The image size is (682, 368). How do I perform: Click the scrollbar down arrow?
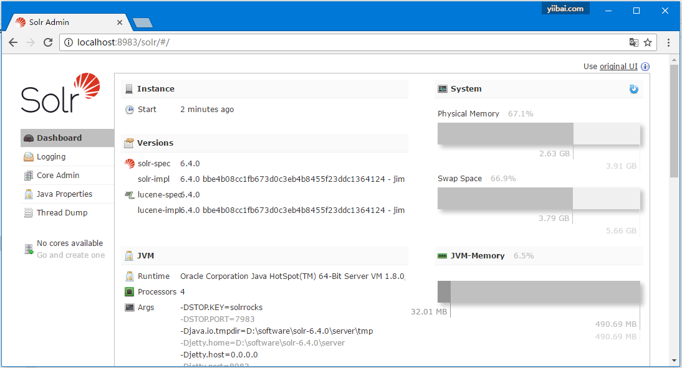(x=674, y=360)
